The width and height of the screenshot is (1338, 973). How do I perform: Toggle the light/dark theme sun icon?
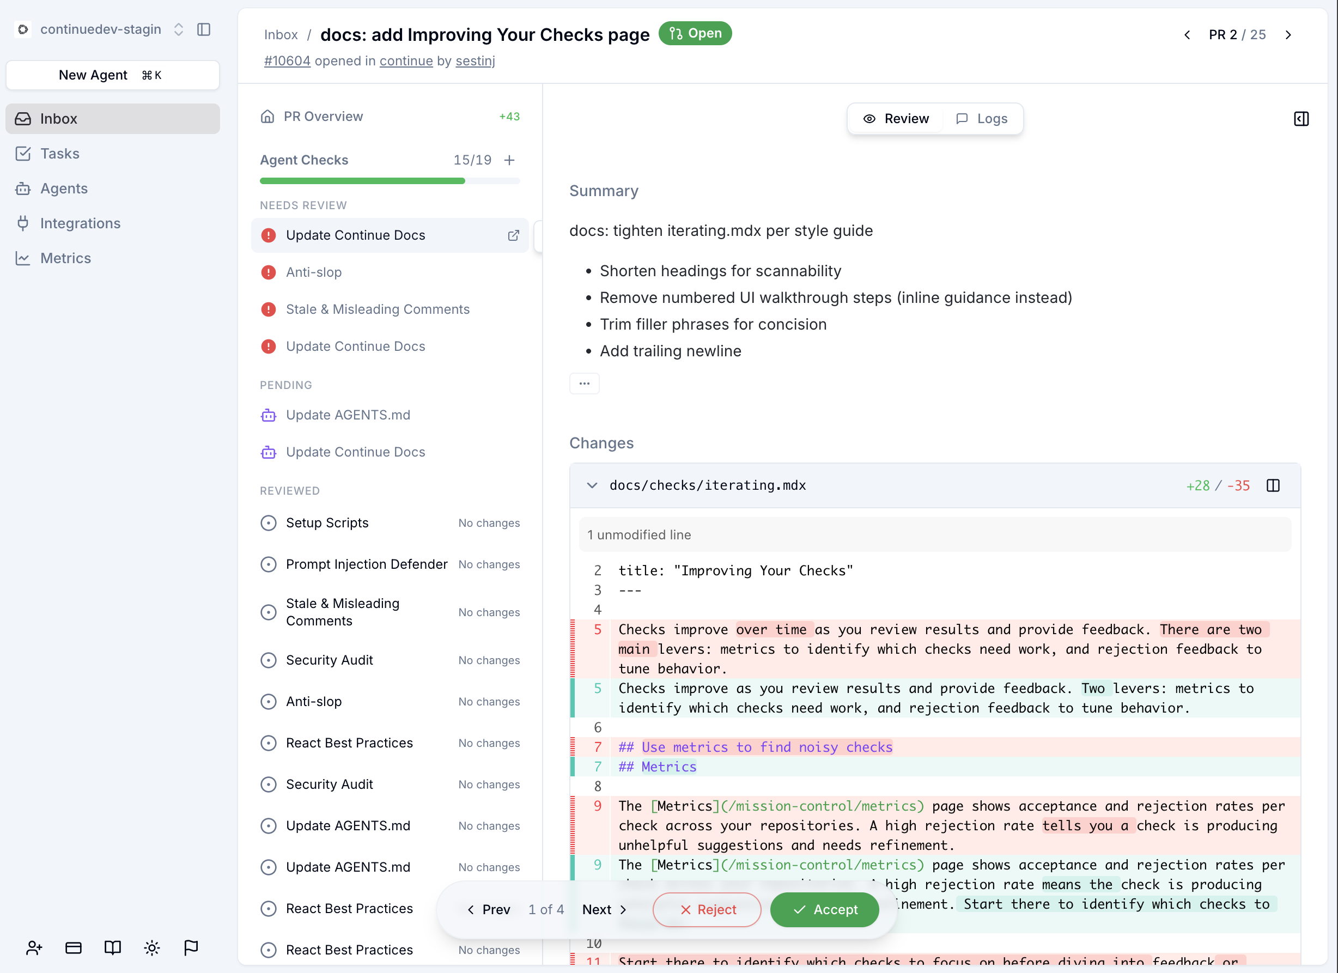pos(151,947)
